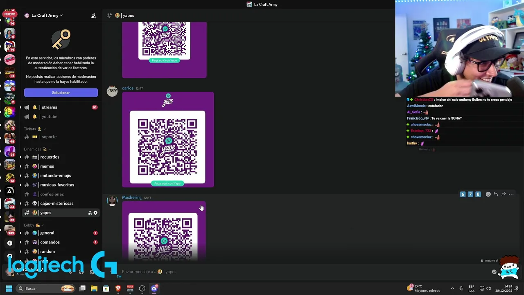Open server with the 83 notification badge
This screenshot has width=524, height=295.
(x=10, y=217)
